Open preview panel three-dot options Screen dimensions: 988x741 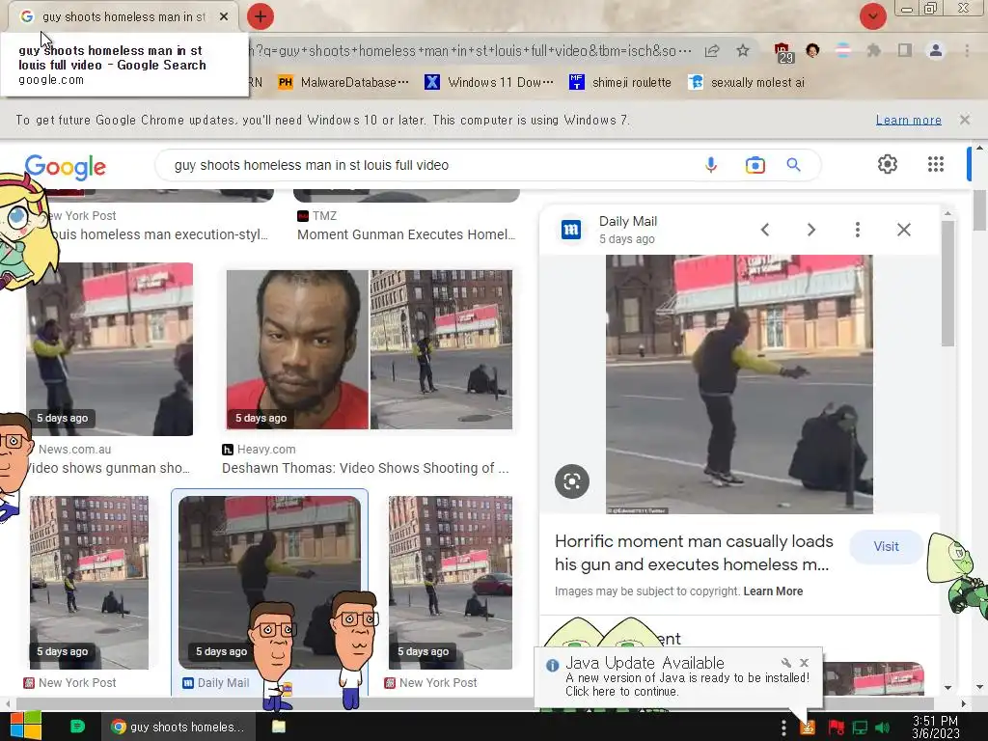(x=857, y=230)
